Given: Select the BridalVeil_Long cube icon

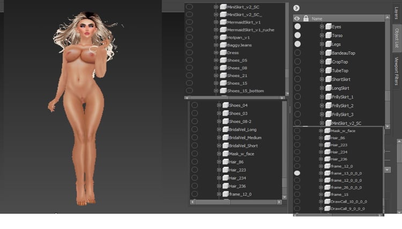Looking at the screenshot, I should tap(225, 129).
